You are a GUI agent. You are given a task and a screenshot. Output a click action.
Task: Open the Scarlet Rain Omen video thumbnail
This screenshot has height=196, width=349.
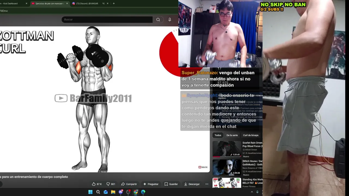[x=227, y=149]
